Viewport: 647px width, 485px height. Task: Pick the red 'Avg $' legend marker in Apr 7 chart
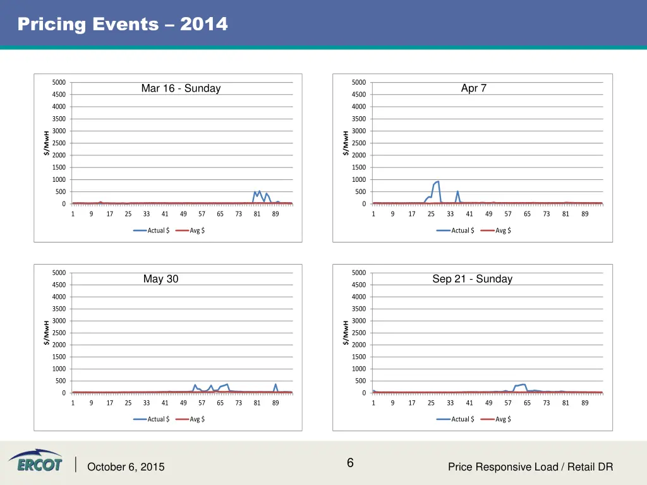tap(487, 231)
